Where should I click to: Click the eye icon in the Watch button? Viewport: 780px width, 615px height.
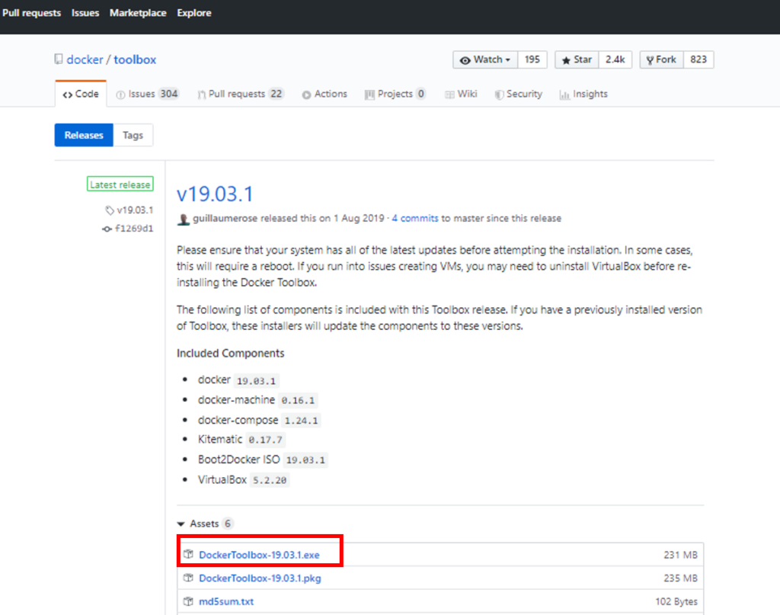pos(466,59)
